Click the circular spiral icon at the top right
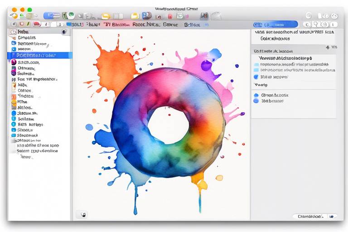Viewport: 348px width, 232px height. tap(309, 15)
